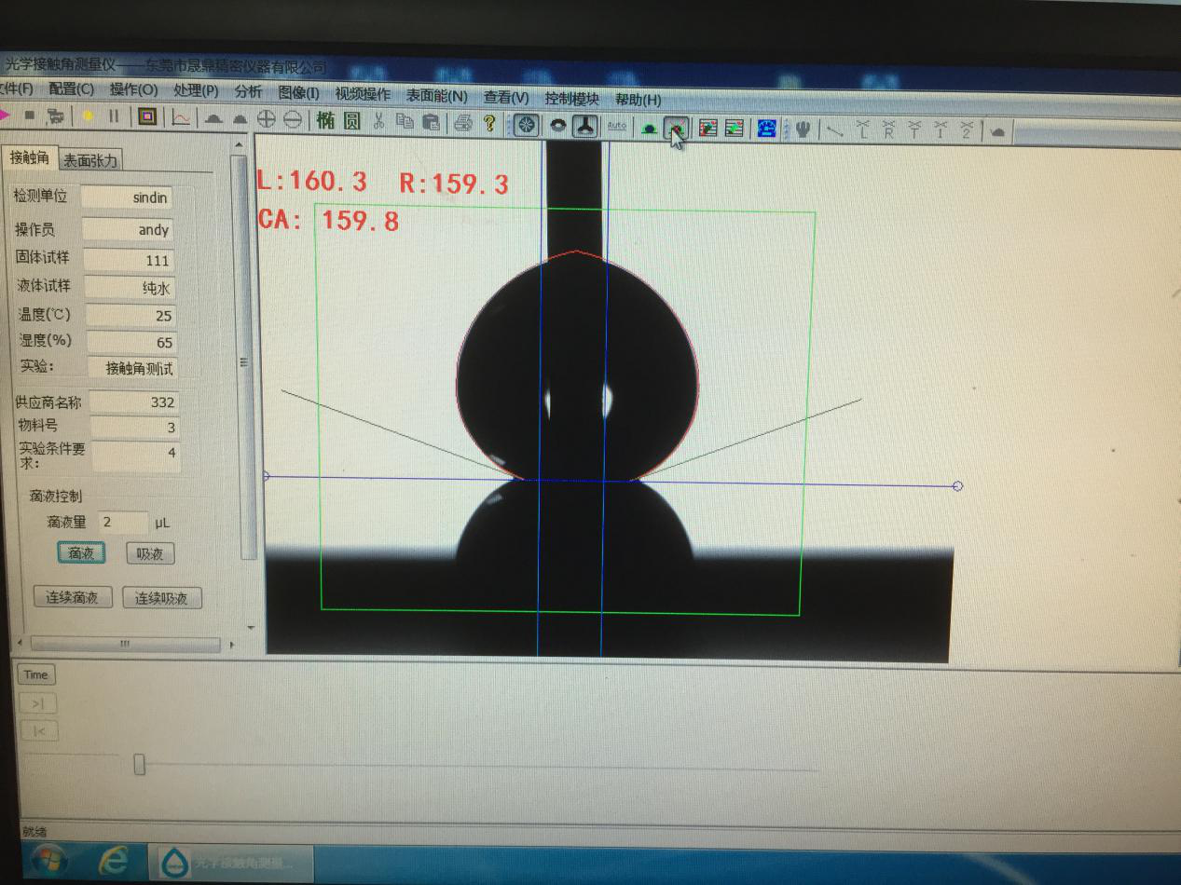Click the timeline slider handle
The width and height of the screenshot is (1181, 885).
click(140, 765)
